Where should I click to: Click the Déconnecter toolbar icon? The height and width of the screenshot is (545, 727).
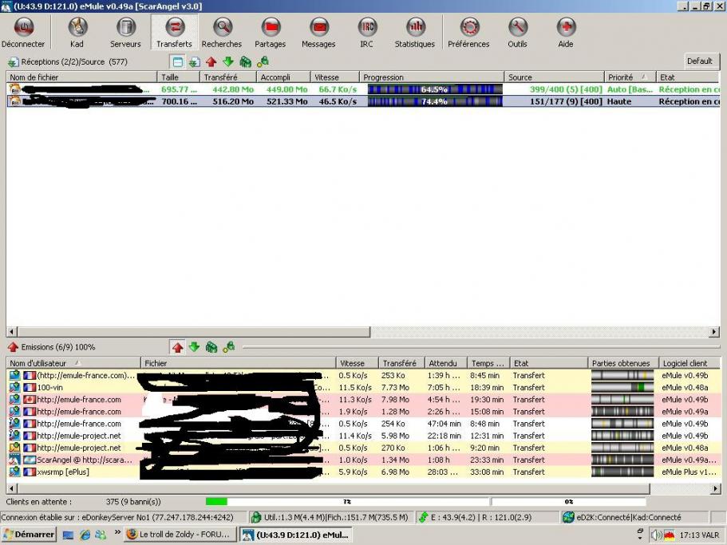23,33
